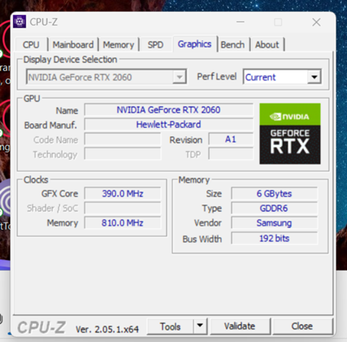Close CPU-Z with the title bar X
This screenshot has width=347, height=342.
click(316, 22)
